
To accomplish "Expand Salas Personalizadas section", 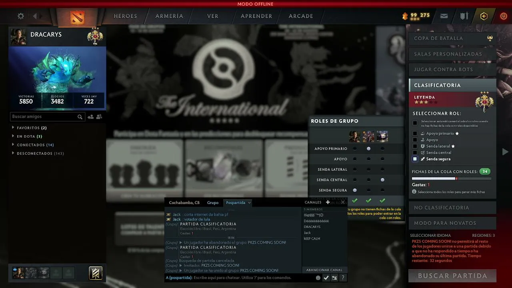I will coord(452,54).
